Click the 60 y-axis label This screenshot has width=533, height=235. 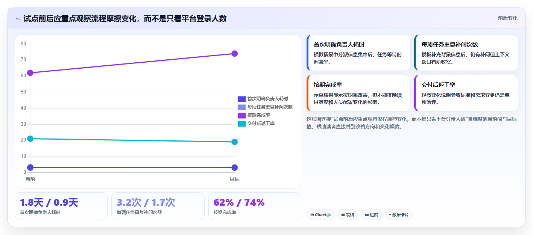(23, 76)
